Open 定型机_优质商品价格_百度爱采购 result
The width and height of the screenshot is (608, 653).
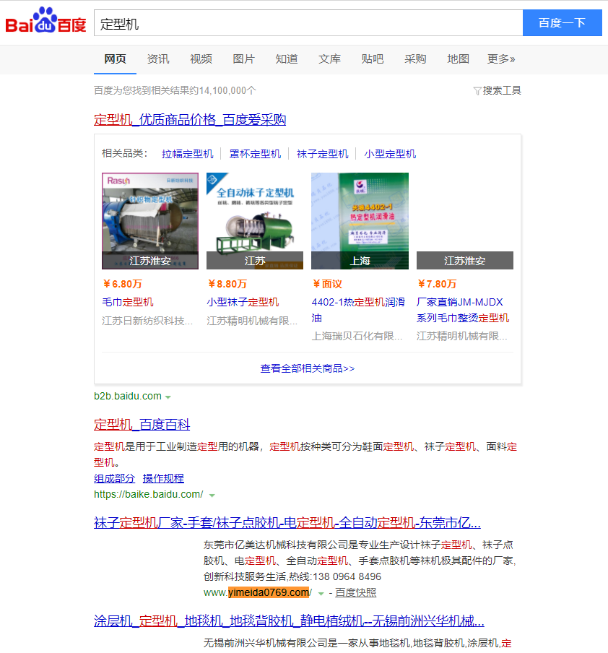click(190, 120)
